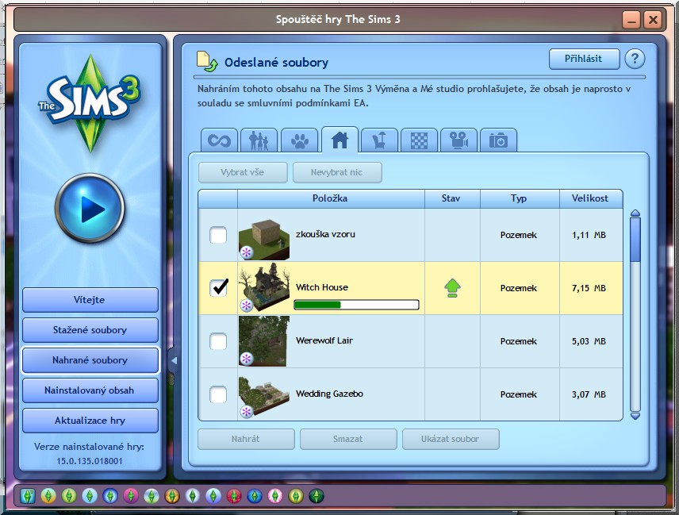Click the scrollbar up arrow in file list

pyautogui.click(x=635, y=213)
